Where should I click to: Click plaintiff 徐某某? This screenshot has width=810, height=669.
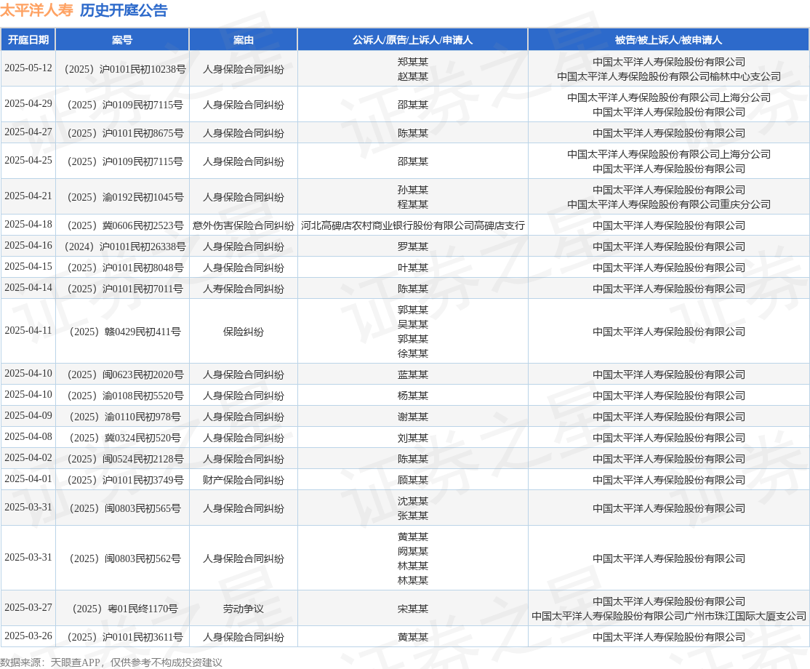tap(413, 353)
